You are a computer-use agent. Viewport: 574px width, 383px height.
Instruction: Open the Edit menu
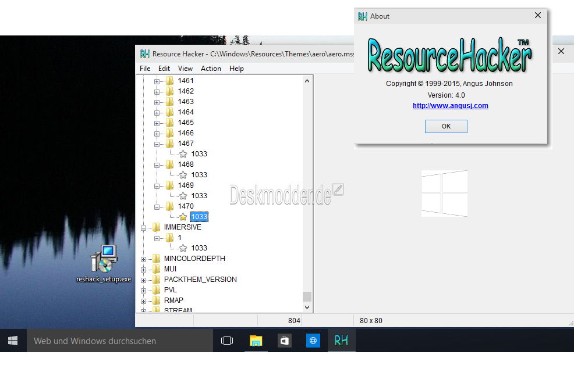point(164,69)
